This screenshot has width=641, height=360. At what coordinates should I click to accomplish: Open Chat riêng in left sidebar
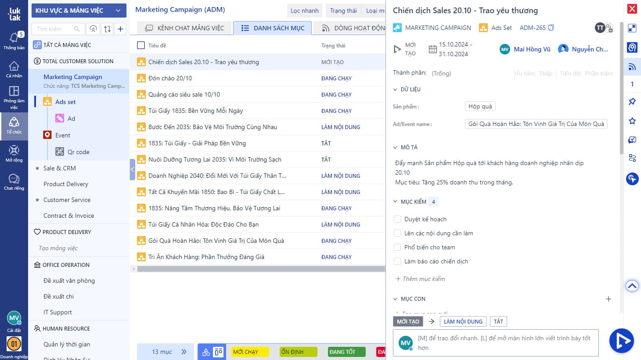coord(14,182)
